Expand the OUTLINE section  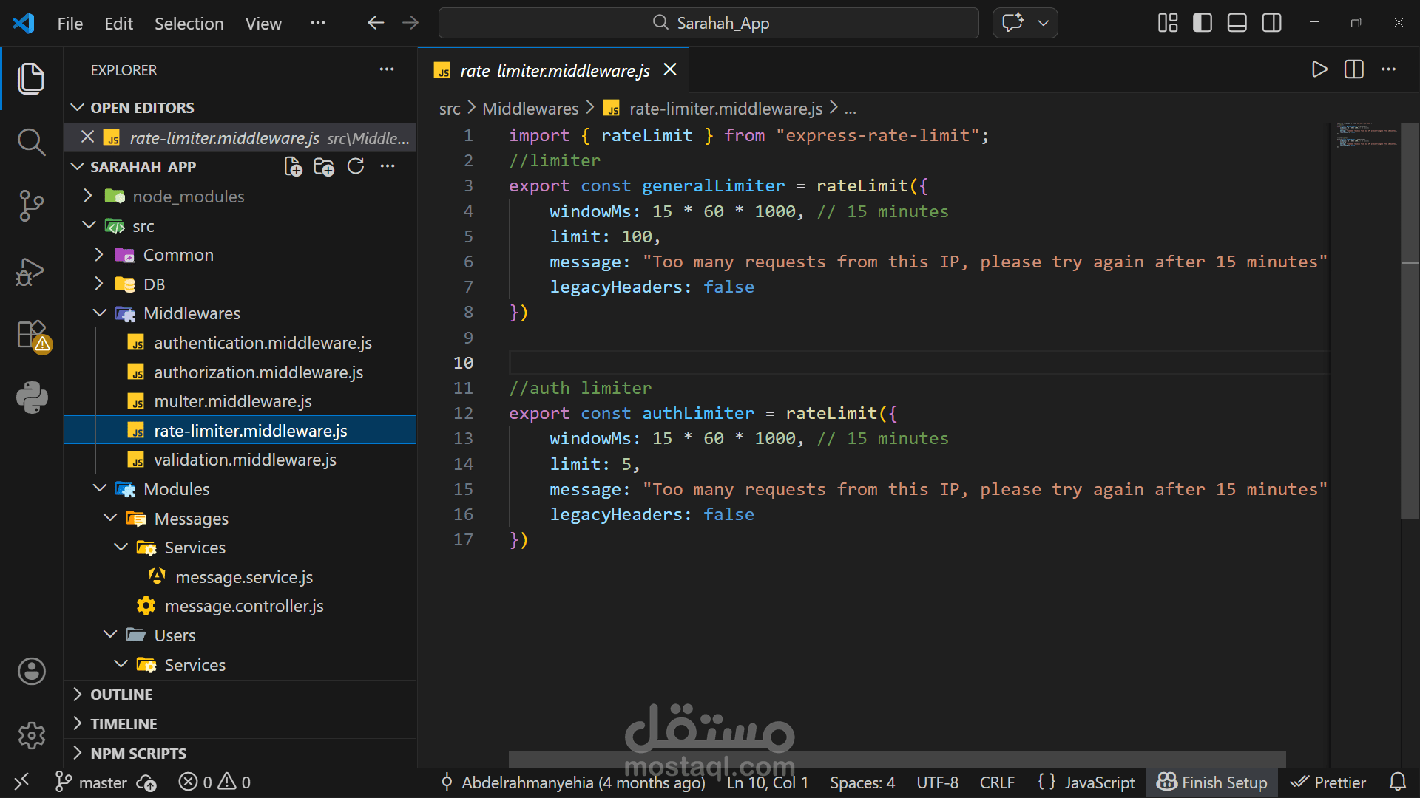coord(121,695)
